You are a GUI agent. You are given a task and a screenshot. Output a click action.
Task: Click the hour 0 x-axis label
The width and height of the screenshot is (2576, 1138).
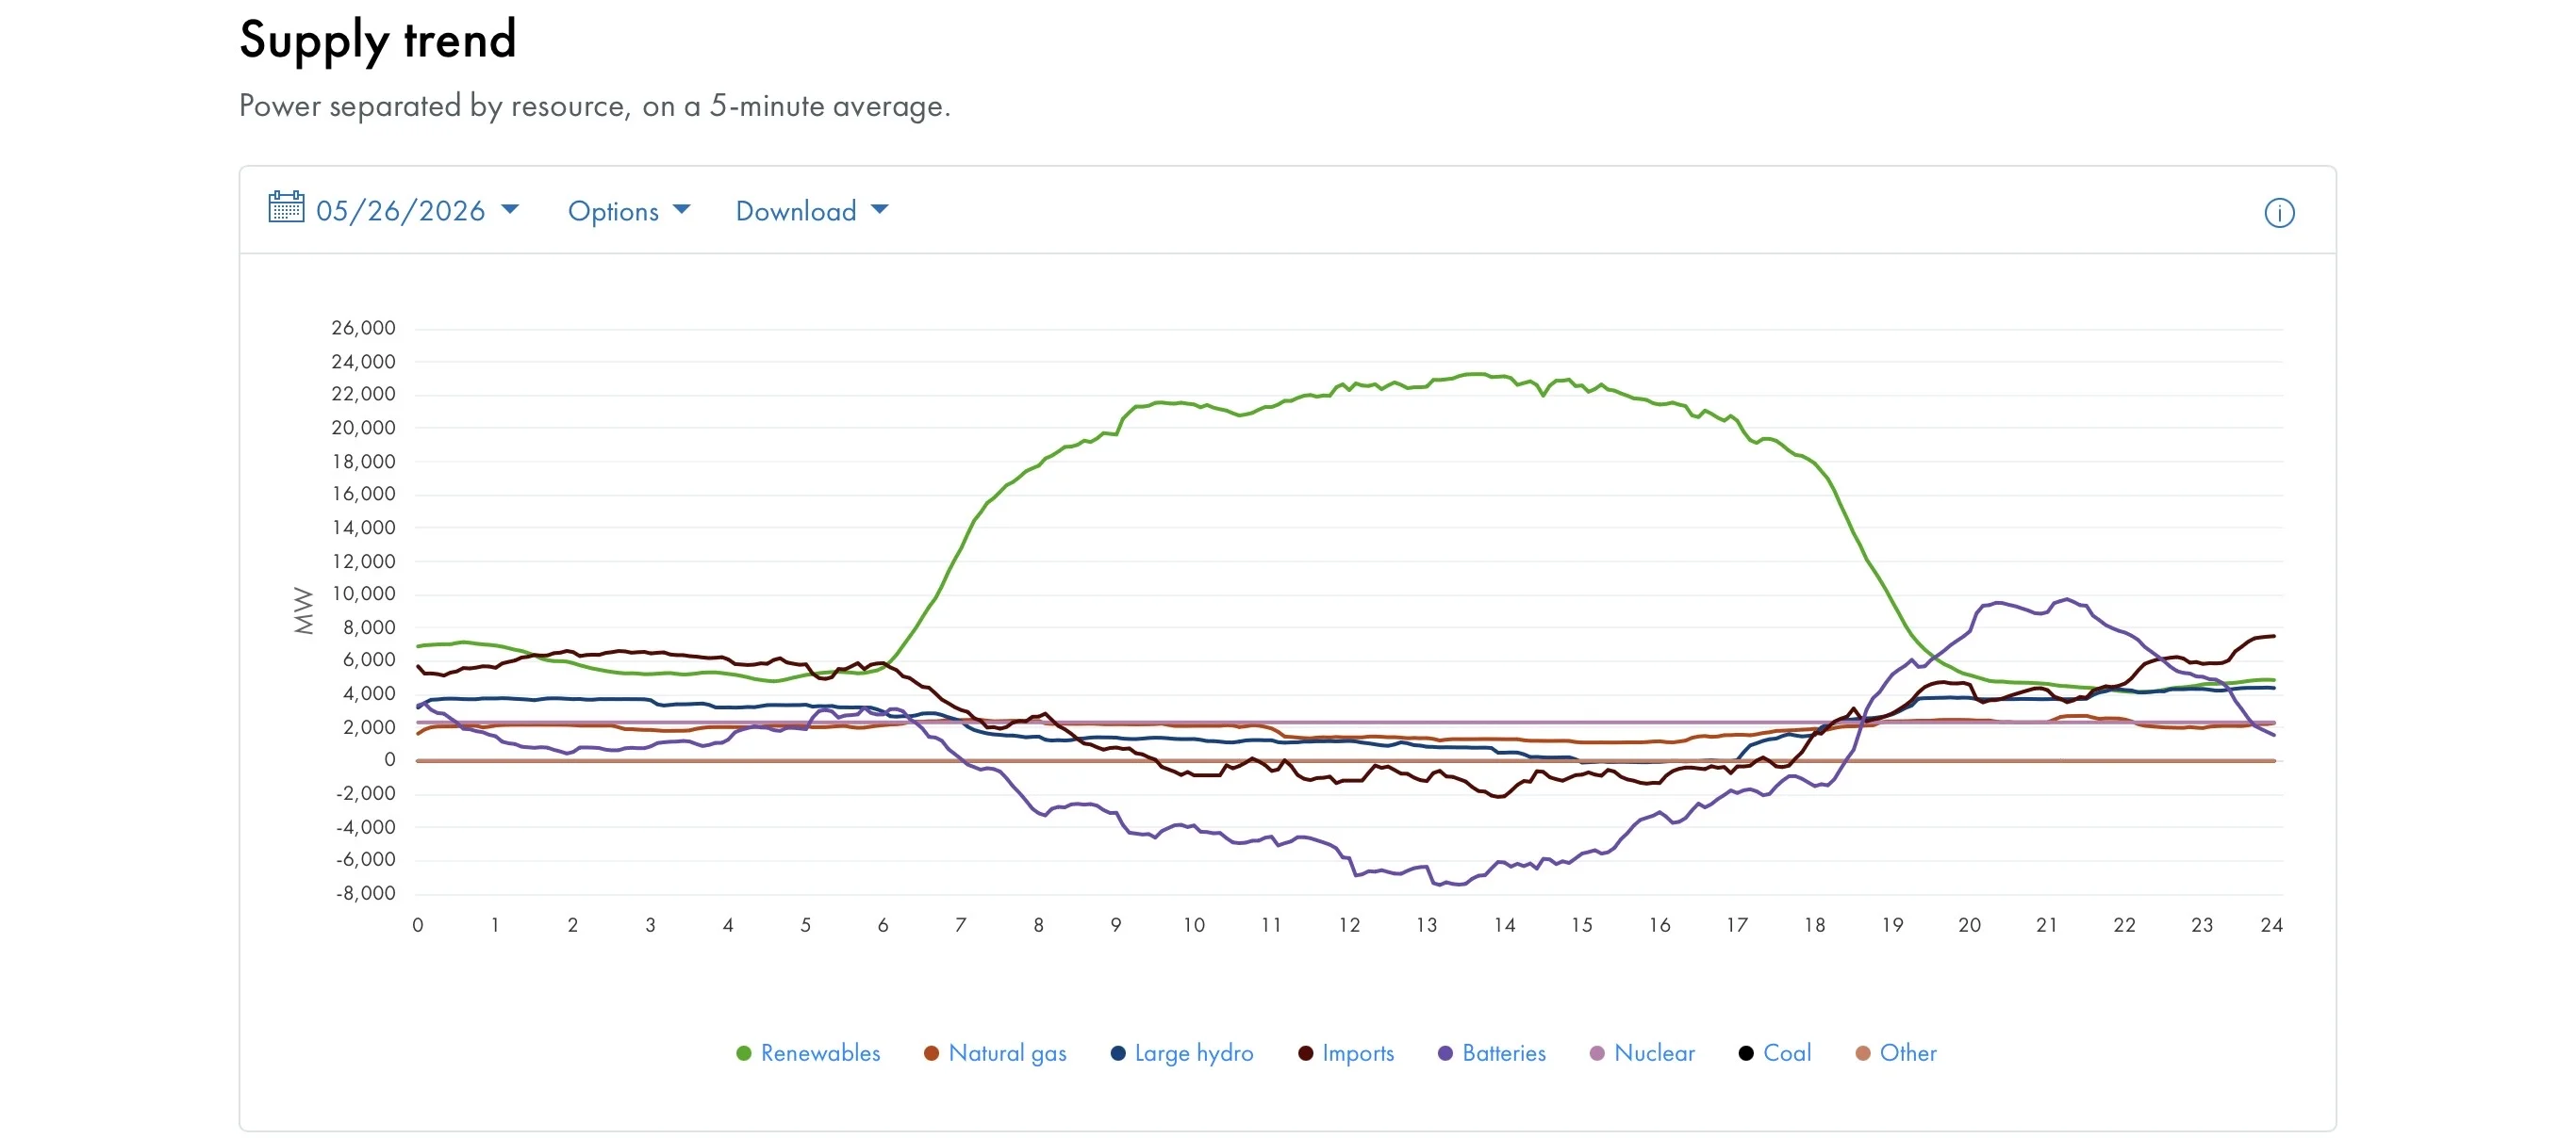(x=418, y=926)
